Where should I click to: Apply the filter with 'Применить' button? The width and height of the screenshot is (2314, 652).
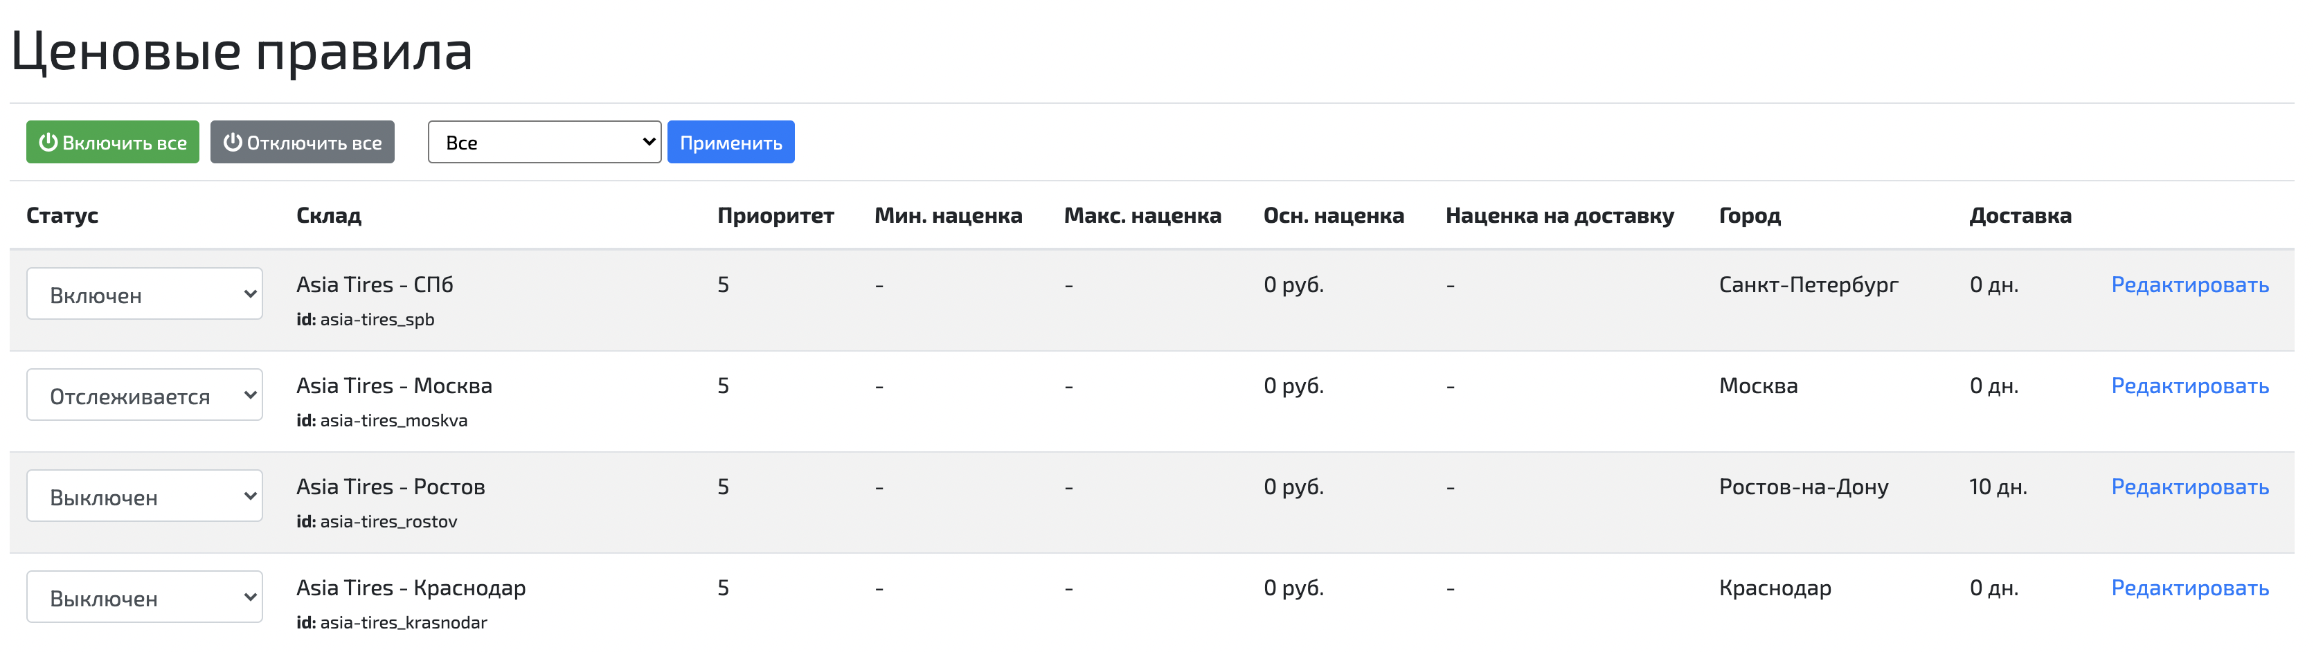click(731, 141)
